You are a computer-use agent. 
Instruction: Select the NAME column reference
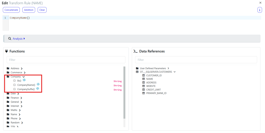[150, 79]
